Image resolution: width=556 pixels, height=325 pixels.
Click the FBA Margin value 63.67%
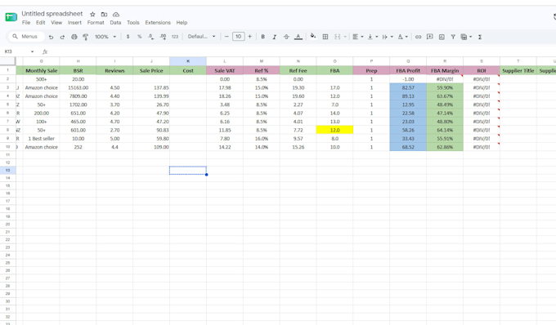[445, 96]
